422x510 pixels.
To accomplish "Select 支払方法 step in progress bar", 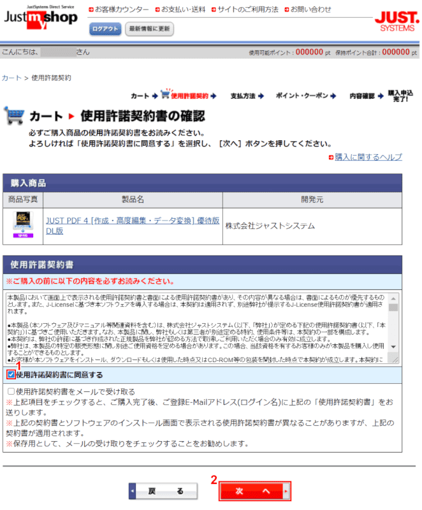I will [242, 96].
